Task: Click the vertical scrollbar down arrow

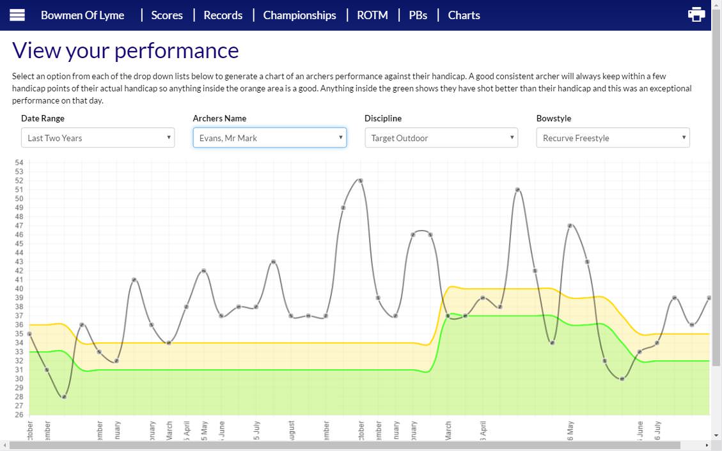Action: pyautogui.click(x=716, y=436)
